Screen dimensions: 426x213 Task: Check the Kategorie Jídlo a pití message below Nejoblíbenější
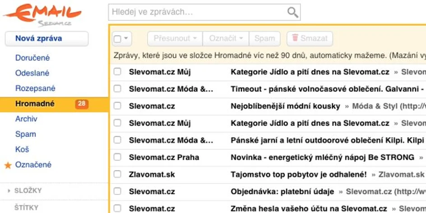click(x=117, y=123)
